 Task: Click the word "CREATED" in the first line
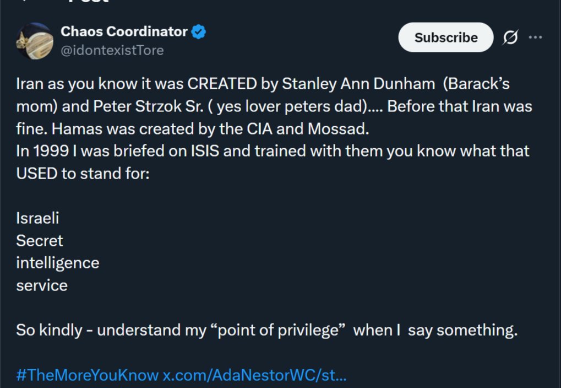[222, 84]
